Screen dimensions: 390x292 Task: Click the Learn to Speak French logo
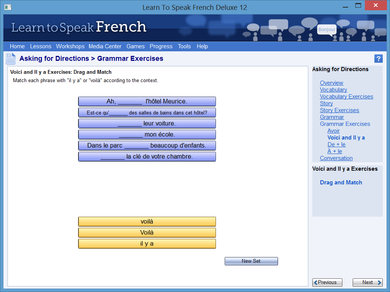click(78, 27)
